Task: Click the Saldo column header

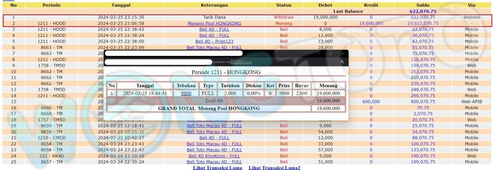Action: pos(423,5)
